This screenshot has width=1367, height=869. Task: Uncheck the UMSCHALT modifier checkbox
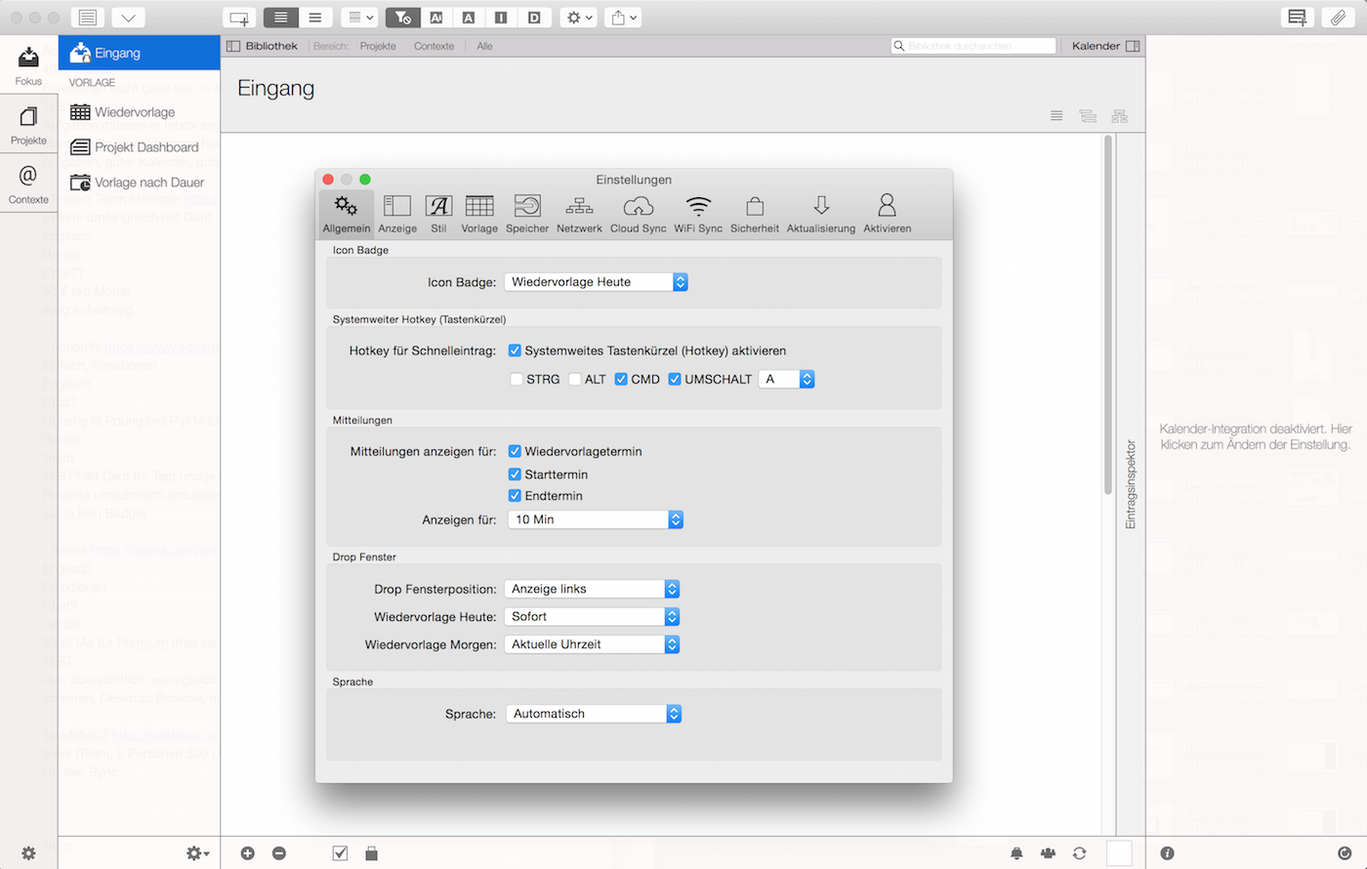click(x=675, y=379)
